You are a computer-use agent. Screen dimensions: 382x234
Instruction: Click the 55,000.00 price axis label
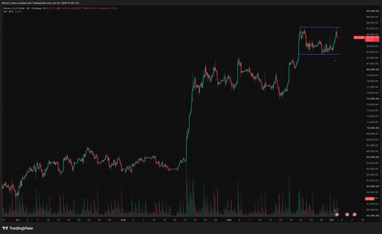[372, 215]
